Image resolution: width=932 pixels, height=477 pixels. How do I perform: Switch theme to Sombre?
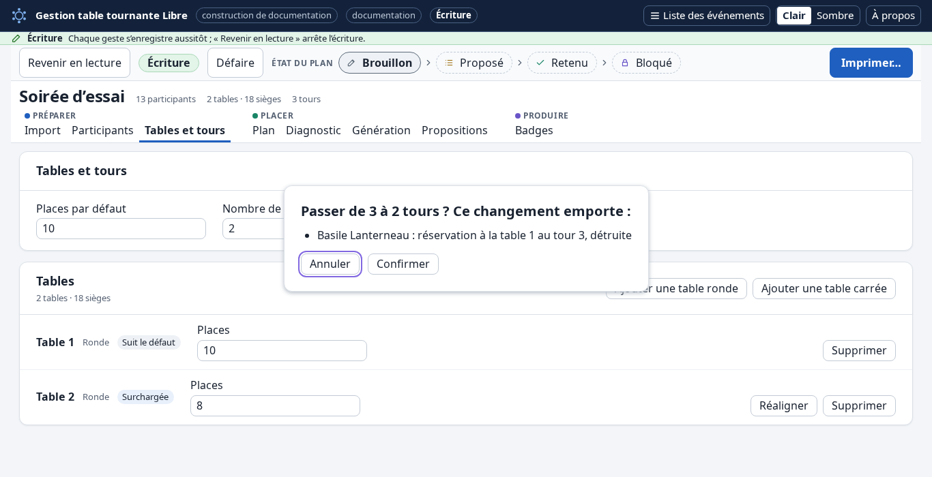[x=835, y=16]
